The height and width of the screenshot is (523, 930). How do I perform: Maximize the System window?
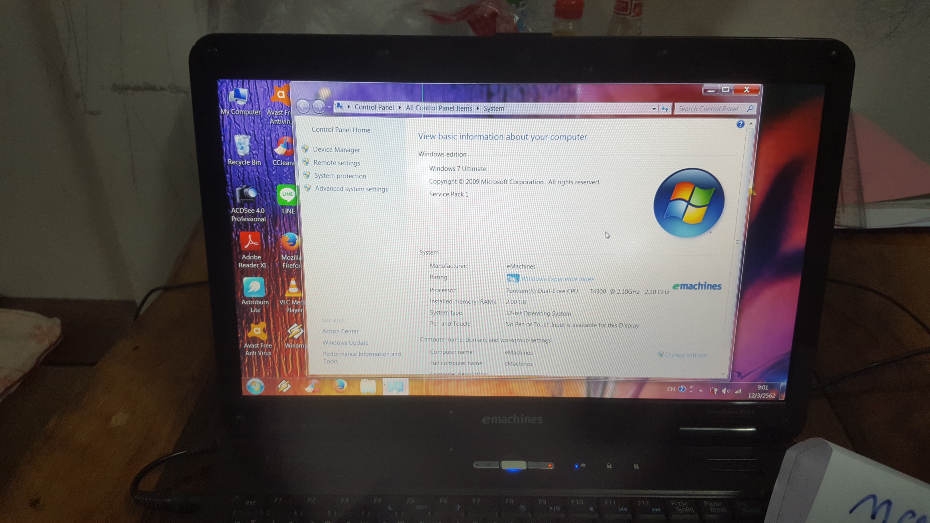[725, 89]
